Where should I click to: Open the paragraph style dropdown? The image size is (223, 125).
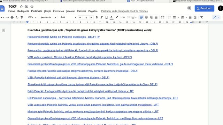tap(48, 17)
